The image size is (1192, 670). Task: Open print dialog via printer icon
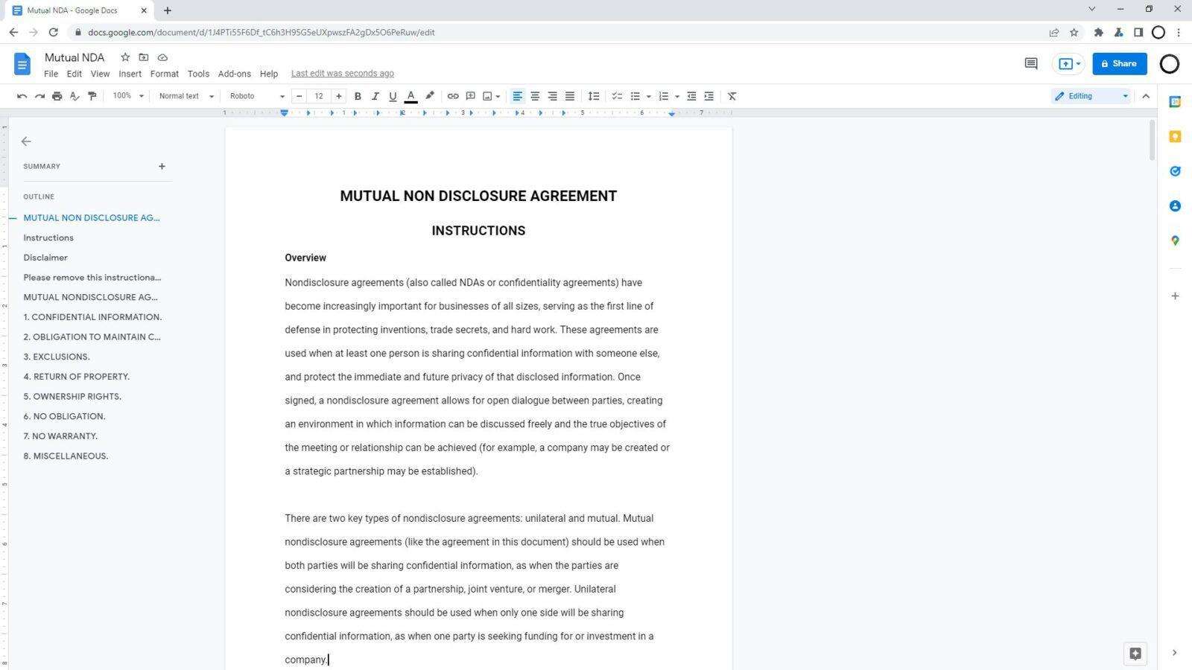(57, 95)
